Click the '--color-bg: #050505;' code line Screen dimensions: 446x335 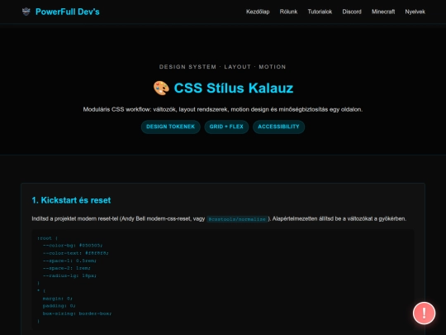pyautogui.click(x=73, y=246)
